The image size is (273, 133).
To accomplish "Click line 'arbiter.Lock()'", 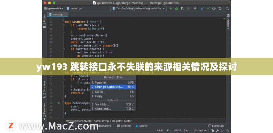I will click(82, 39).
